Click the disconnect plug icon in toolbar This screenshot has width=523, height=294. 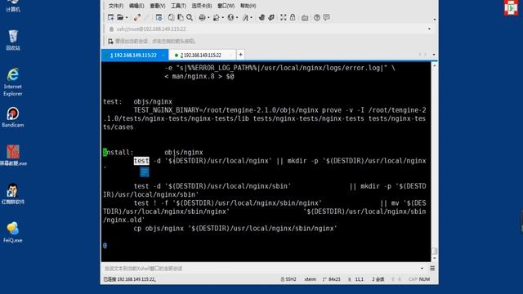click(136, 17)
